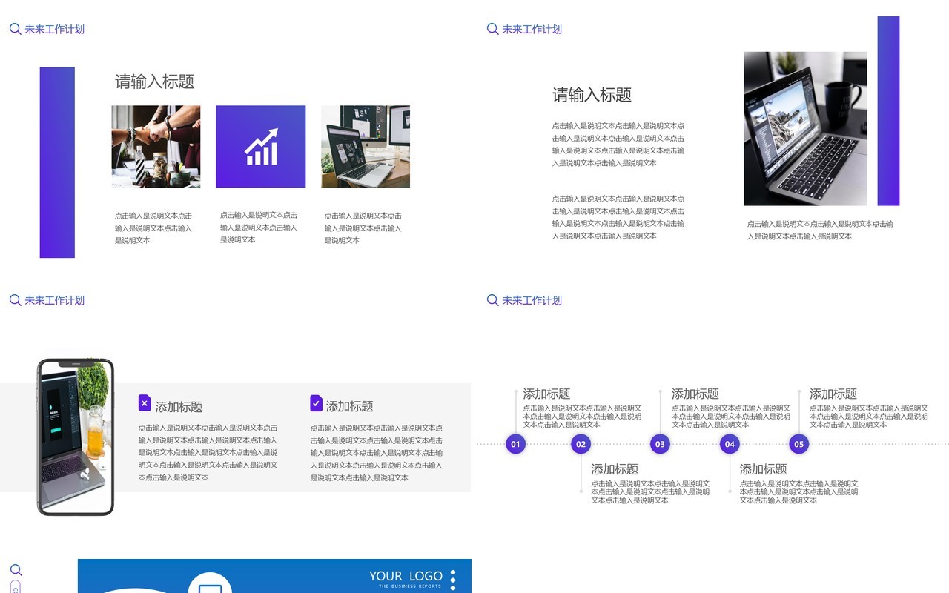Click THE BUSINESS REPORTS tagline on the blue banner
949x593 pixels.
[410, 586]
